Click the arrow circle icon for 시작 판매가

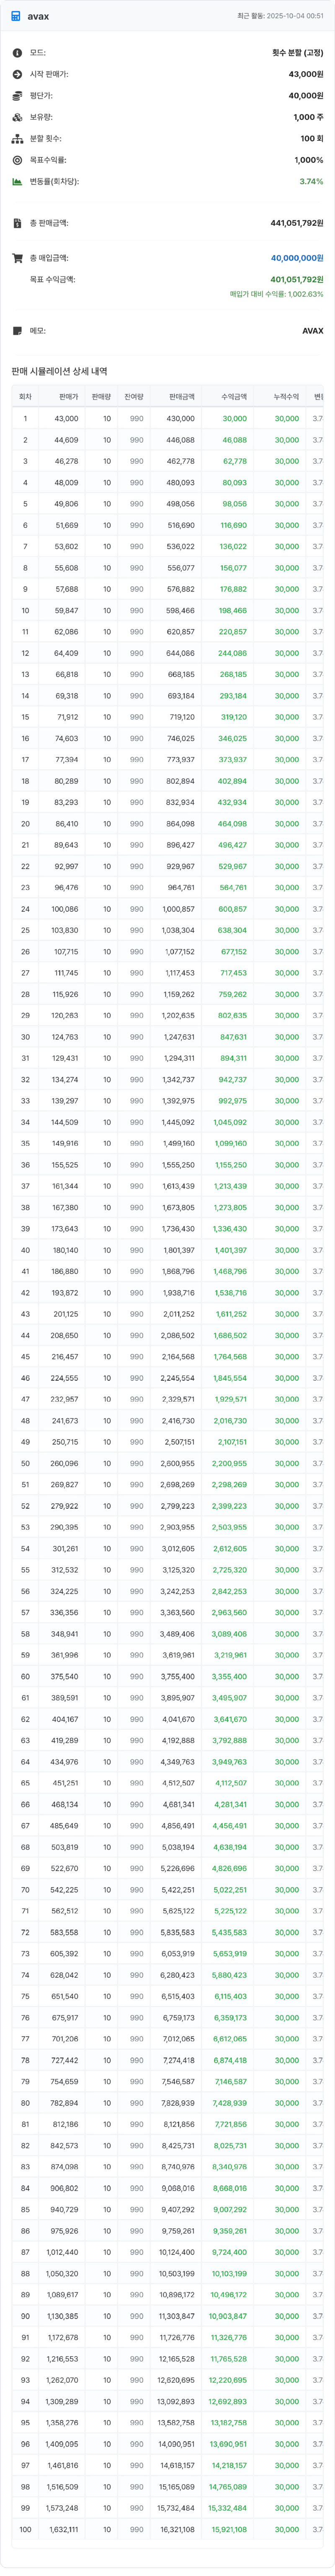point(17,74)
